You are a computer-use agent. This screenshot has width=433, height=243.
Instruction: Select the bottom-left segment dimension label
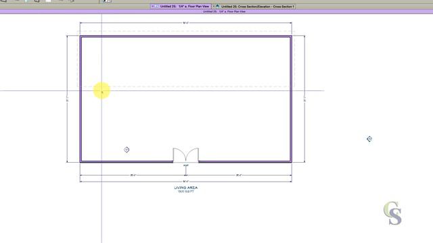click(x=133, y=175)
